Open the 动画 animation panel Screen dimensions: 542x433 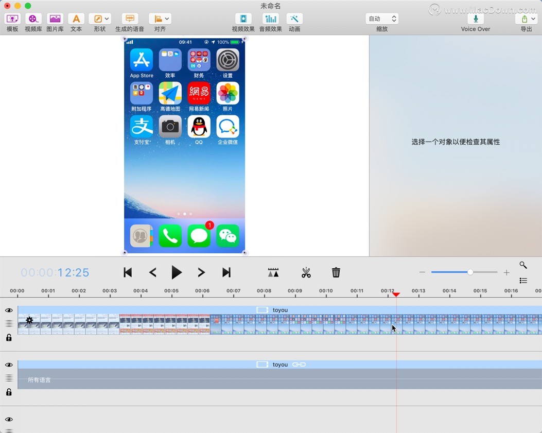(x=294, y=19)
